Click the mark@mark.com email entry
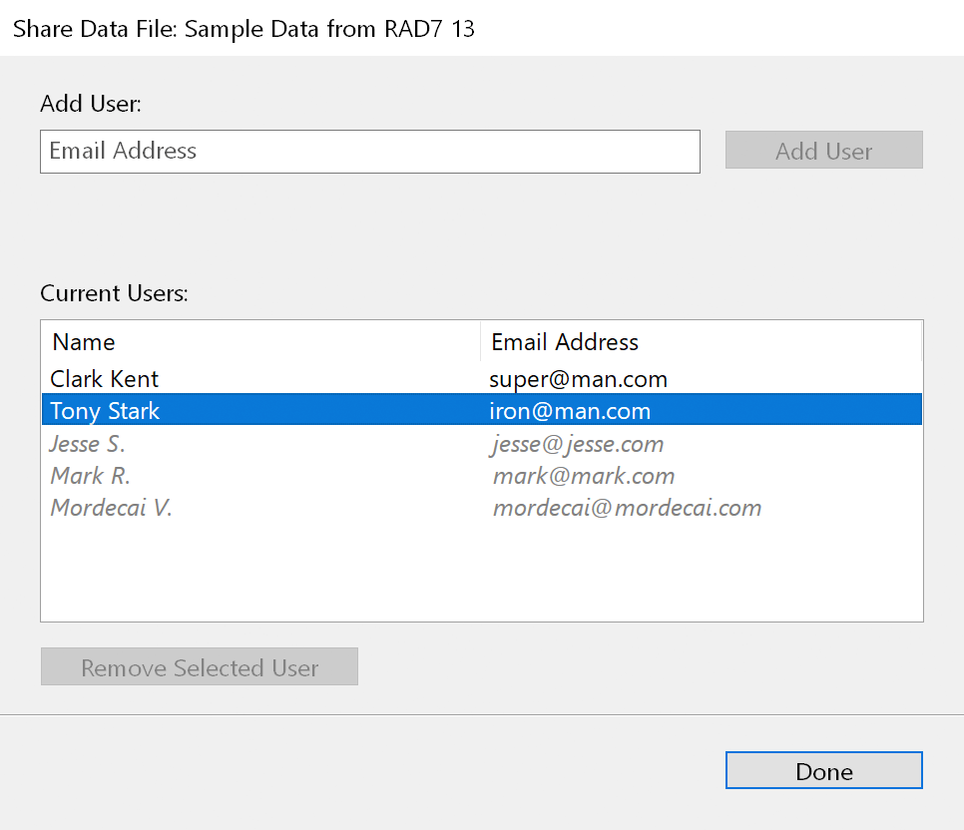 [584, 476]
